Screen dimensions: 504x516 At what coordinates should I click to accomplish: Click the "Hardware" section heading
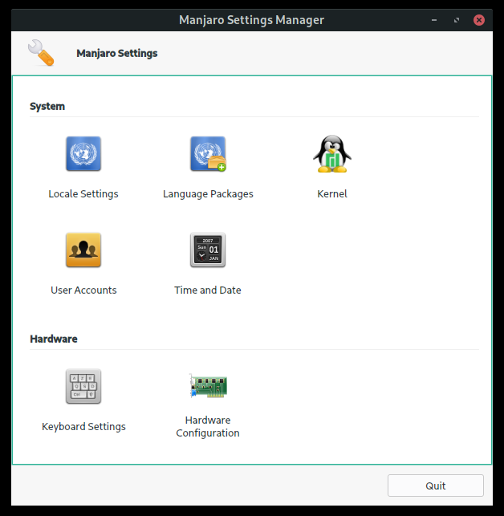(54, 339)
